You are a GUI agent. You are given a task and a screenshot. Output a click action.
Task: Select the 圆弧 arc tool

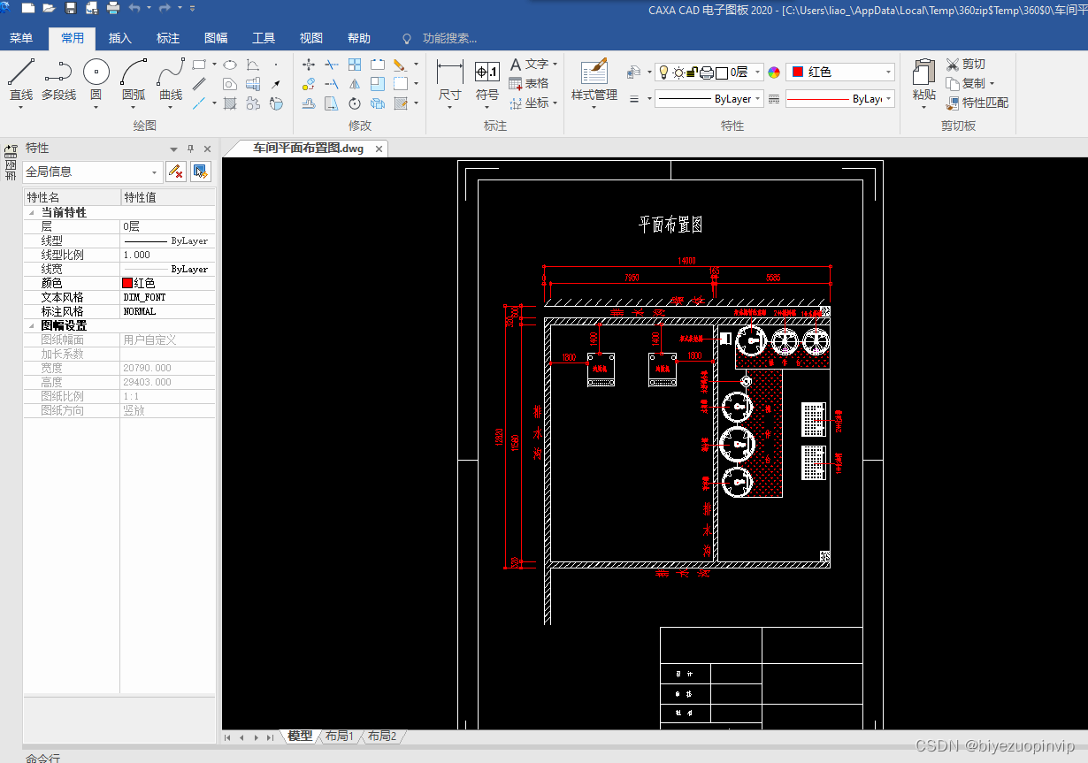pos(134,80)
